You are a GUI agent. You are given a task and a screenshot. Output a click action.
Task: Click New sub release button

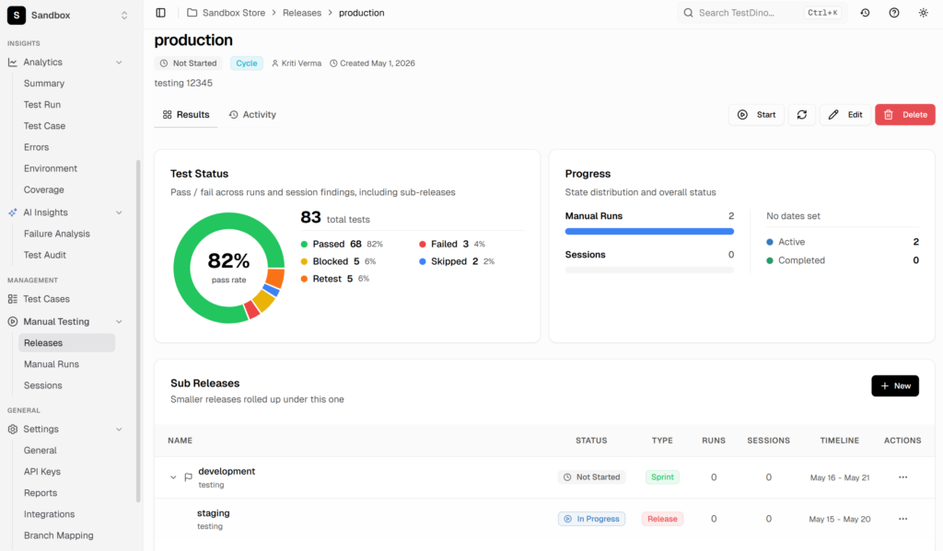[x=895, y=385]
